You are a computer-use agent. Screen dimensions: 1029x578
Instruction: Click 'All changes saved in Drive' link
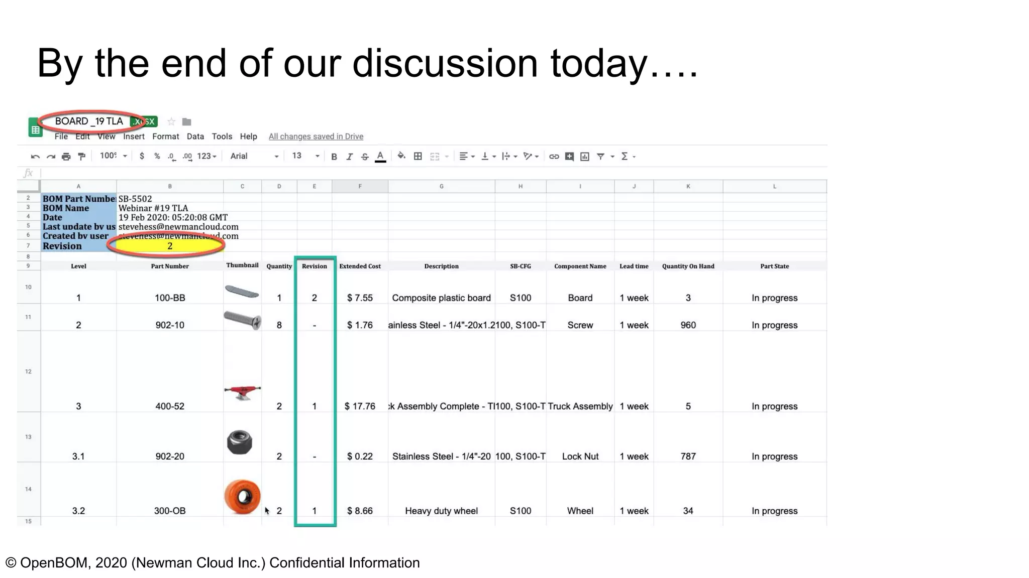[x=316, y=136]
